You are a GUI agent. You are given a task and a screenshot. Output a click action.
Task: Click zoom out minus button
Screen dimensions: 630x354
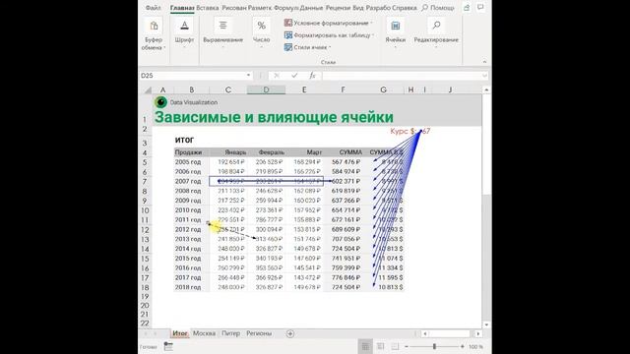click(407, 346)
